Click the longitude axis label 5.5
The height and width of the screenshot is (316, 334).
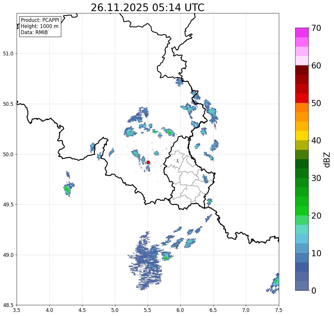pyautogui.click(x=148, y=310)
